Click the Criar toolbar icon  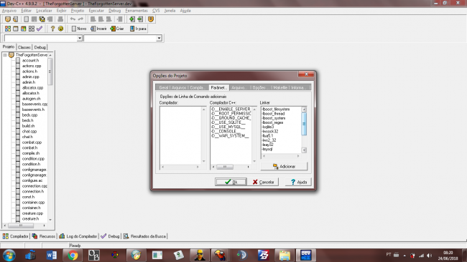113,29
